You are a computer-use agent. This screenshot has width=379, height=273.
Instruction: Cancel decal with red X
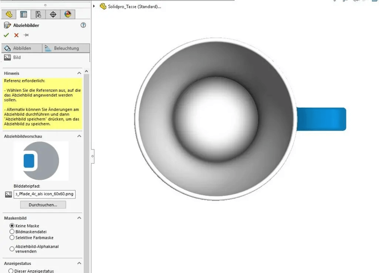pyautogui.click(x=16, y=35)
